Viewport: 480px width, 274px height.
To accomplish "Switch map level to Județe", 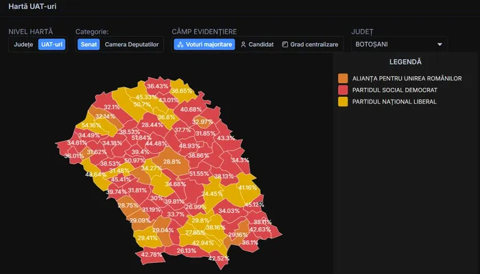I will point(23,45).
